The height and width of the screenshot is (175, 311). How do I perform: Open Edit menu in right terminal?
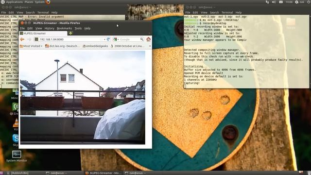pos(195,13)
